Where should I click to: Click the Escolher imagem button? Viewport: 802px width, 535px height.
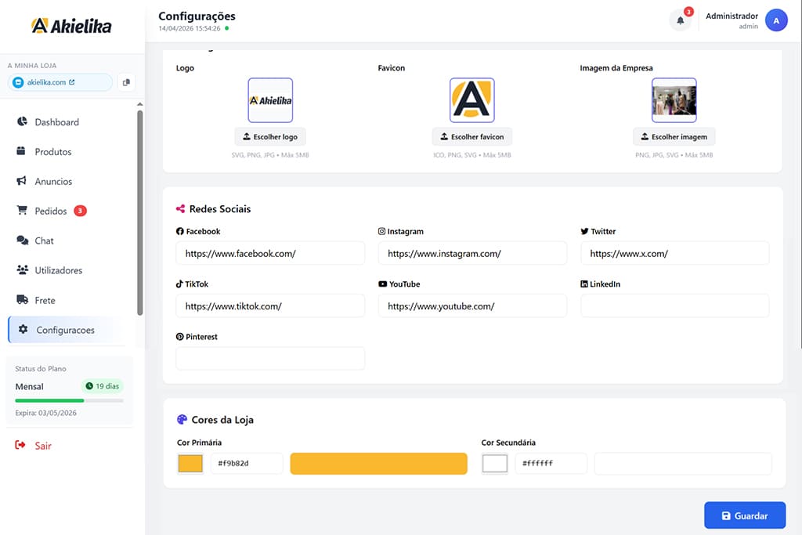tap(674, 137)
